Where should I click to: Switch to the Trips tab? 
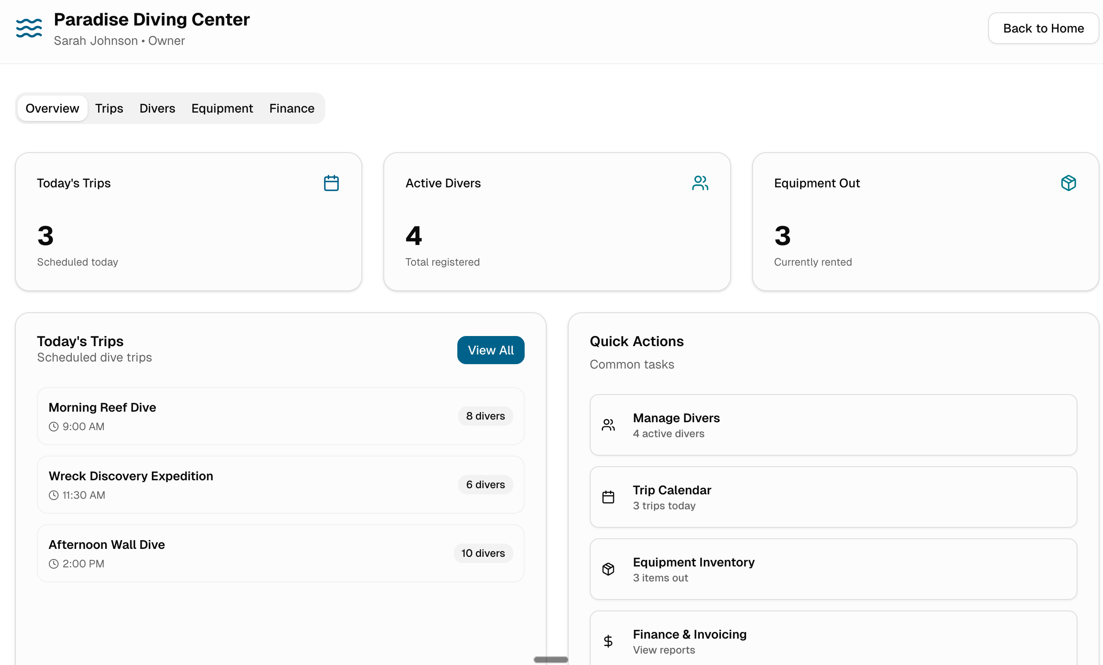click(x=109, y=108)
